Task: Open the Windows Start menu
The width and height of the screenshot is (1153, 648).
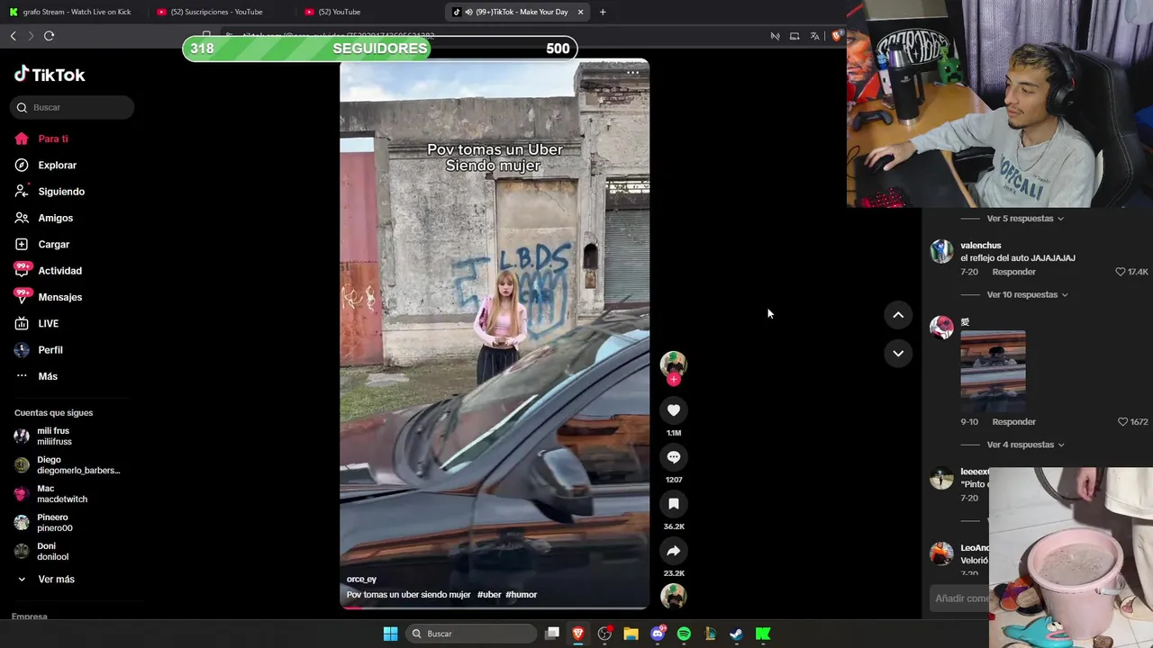Action: 390,634
